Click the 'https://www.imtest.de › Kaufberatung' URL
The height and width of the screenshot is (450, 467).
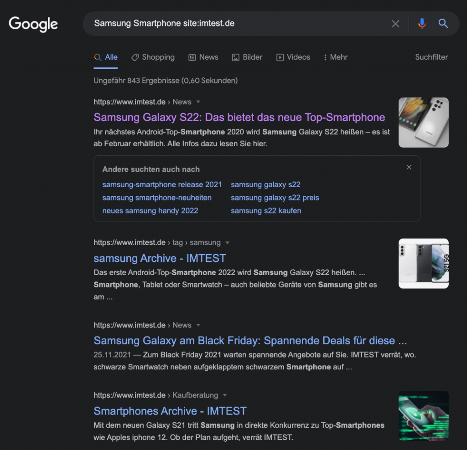click(x=156, y=395)
